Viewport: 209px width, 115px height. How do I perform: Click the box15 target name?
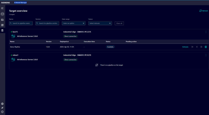coord(15,32)
